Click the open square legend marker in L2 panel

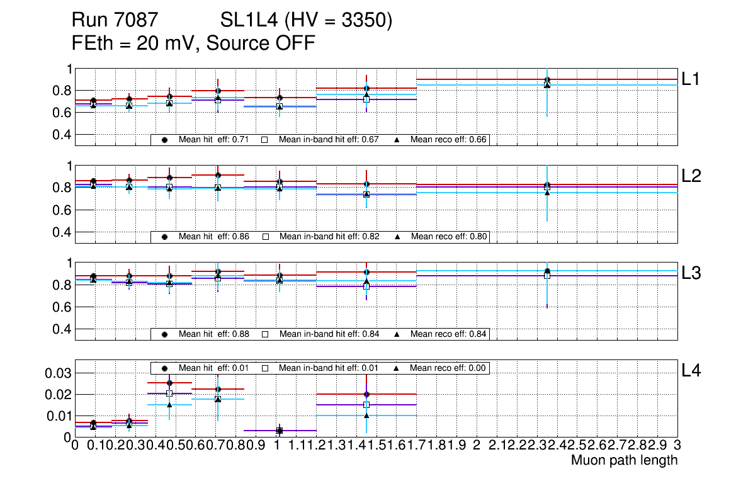pyautogui.click(x=265, y=237)
